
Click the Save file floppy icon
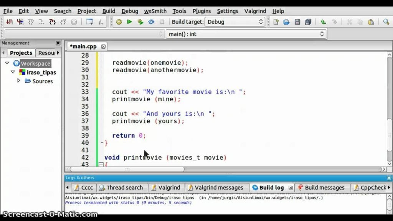click(297, 22)
